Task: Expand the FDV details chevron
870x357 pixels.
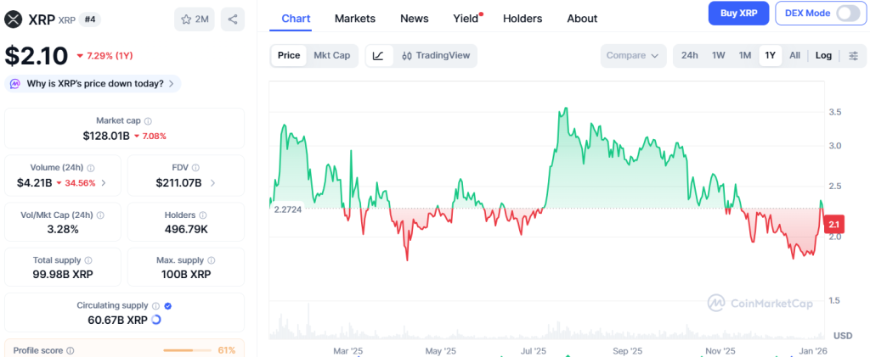Action: click(213, 182)
